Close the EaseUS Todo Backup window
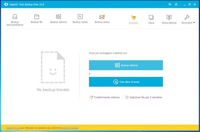Viewport: 200px width, 132px height. 195,5
